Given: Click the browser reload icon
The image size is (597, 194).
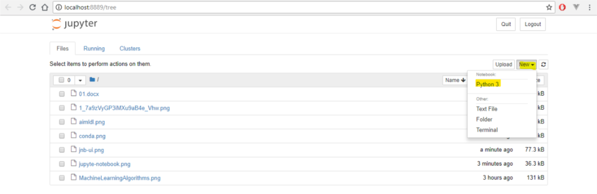Looking at the screenshot, I should [x=33, y=7].
